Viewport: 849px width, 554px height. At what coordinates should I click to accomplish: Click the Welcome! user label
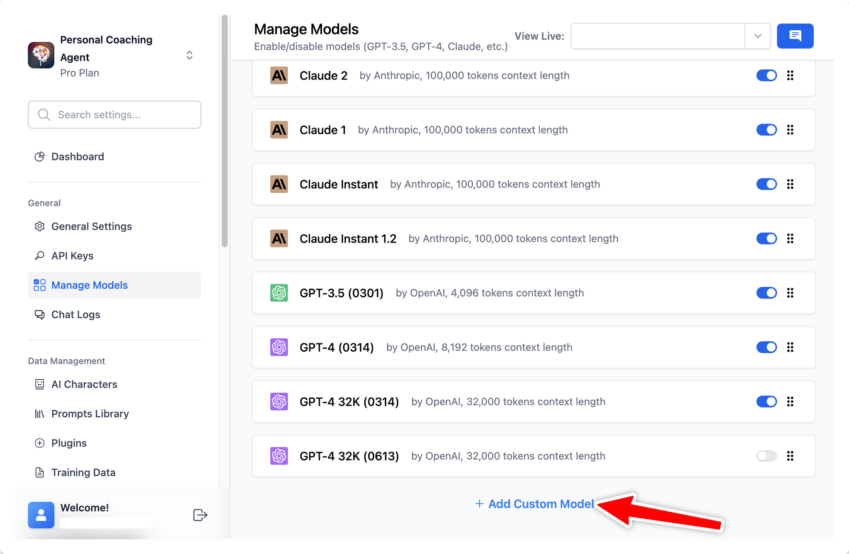(x=85, y=508)
